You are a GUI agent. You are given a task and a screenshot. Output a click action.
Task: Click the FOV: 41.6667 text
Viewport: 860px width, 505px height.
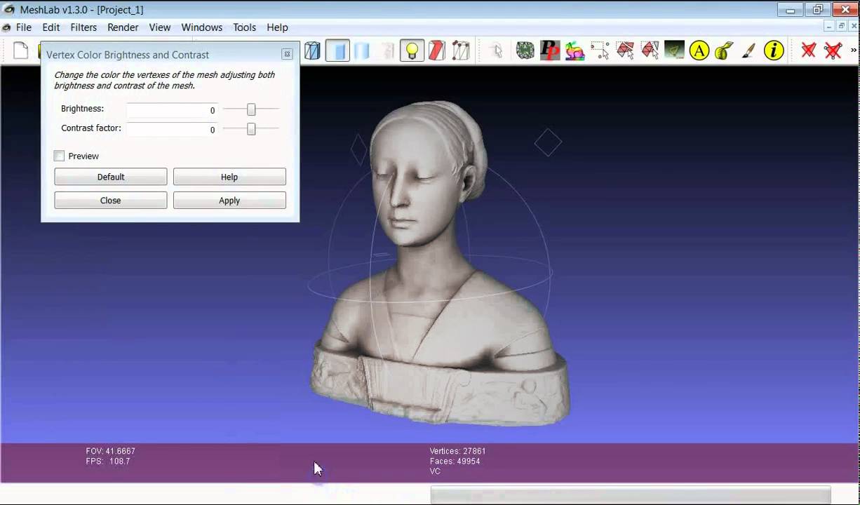coord(110,451)
